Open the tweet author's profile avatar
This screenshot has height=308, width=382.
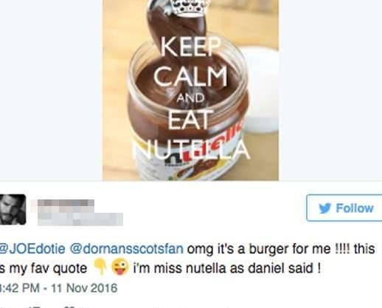click(13, 210)
